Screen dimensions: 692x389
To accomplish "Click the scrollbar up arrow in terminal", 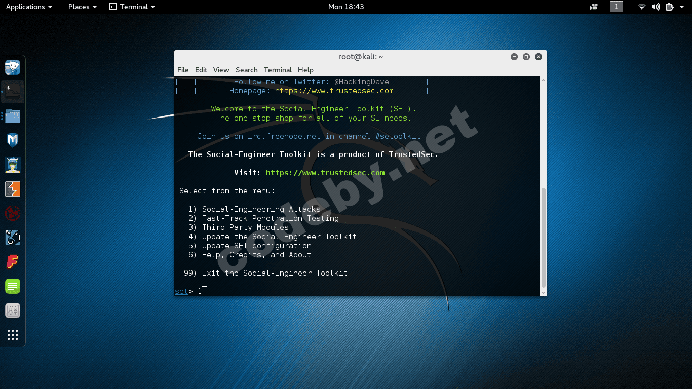I will [544, 80].
